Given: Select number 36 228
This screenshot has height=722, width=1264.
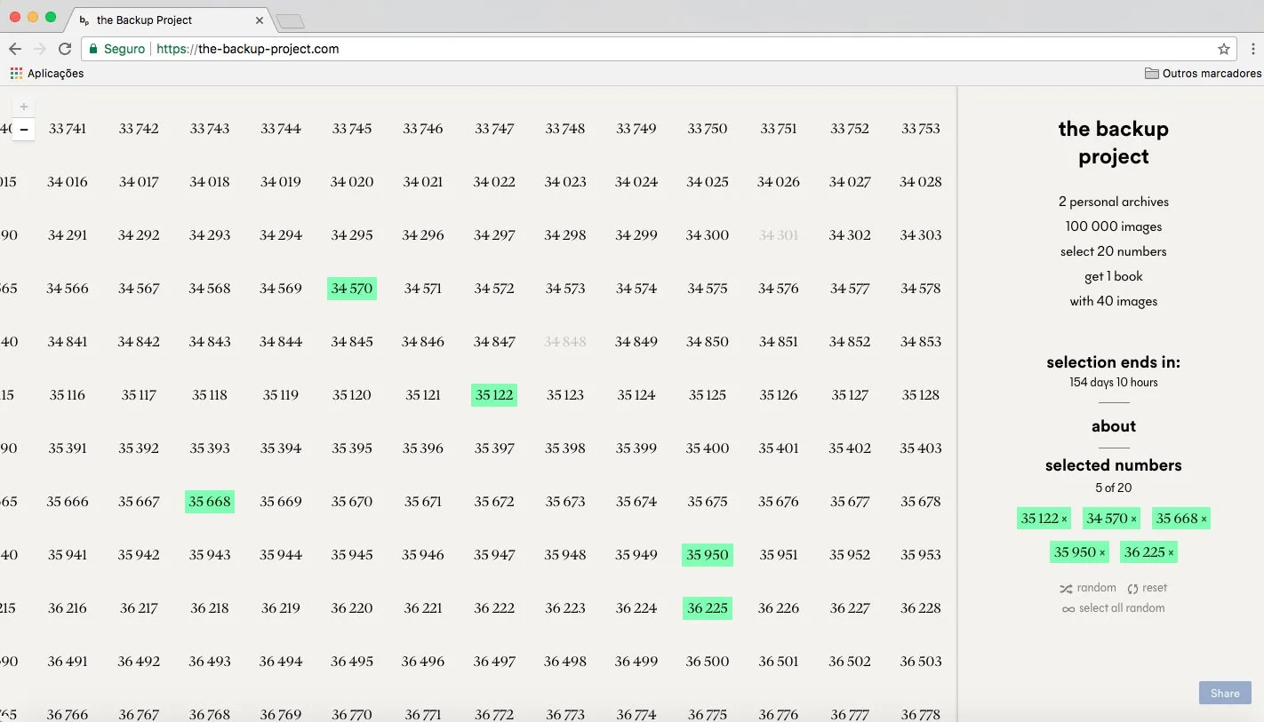Looking at the screenshot, I should (921, 608).
